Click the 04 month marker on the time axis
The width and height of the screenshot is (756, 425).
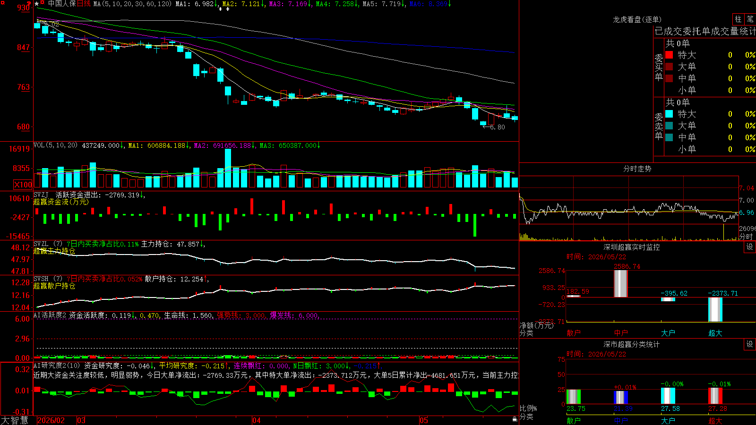pos(257,420)
